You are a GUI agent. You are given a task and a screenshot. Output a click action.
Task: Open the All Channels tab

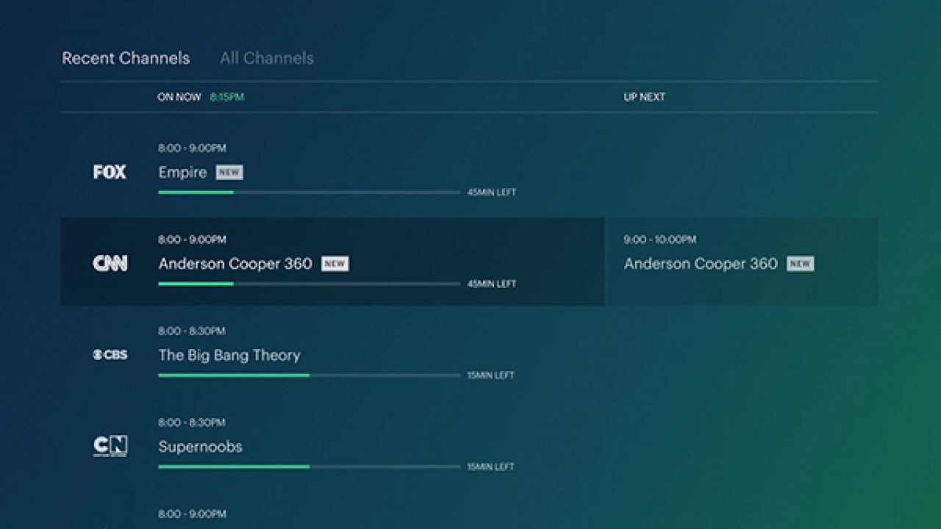pyautogui.click(x=267, y=58)
